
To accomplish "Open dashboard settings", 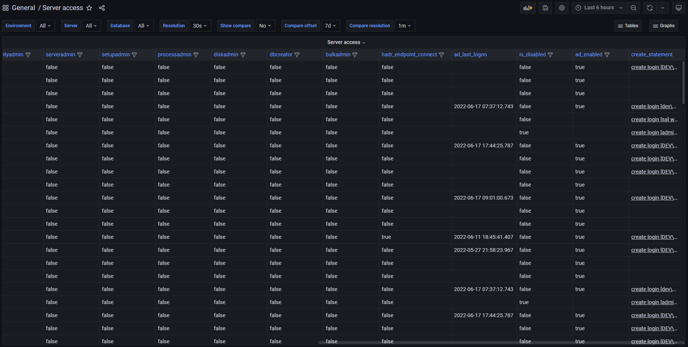I will click(562, 7).
